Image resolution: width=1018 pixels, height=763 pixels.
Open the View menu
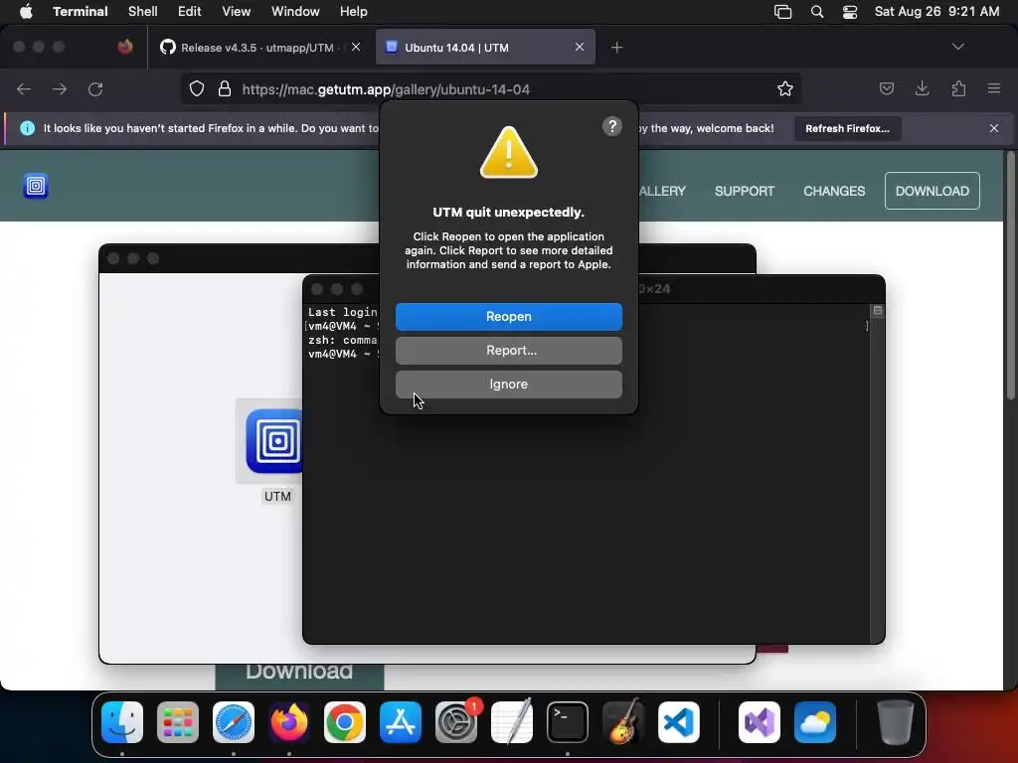click(x=237, y=12)
